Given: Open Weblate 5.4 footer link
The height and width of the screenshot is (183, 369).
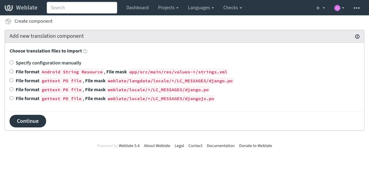Looking at the screenshot, I should 129,146.
